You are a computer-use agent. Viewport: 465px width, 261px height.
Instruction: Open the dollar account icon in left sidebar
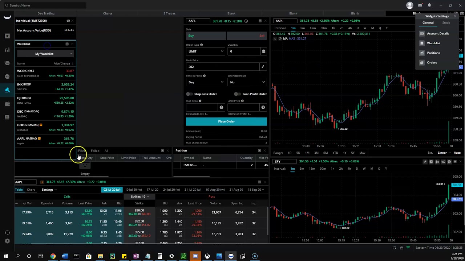[x=7, y=117]
